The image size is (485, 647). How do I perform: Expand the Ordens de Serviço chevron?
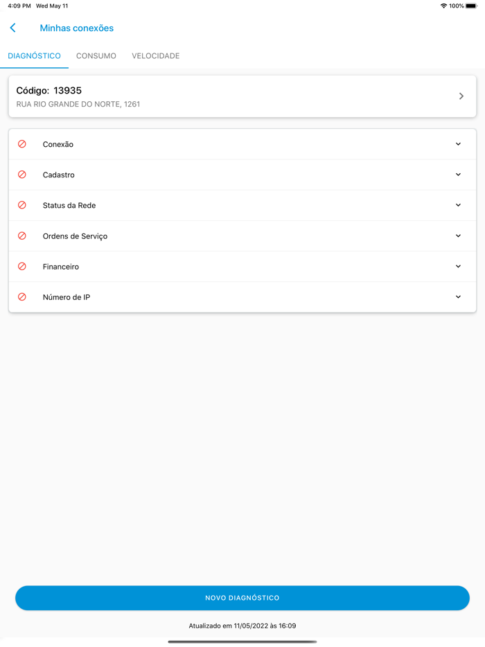point(458,236)
